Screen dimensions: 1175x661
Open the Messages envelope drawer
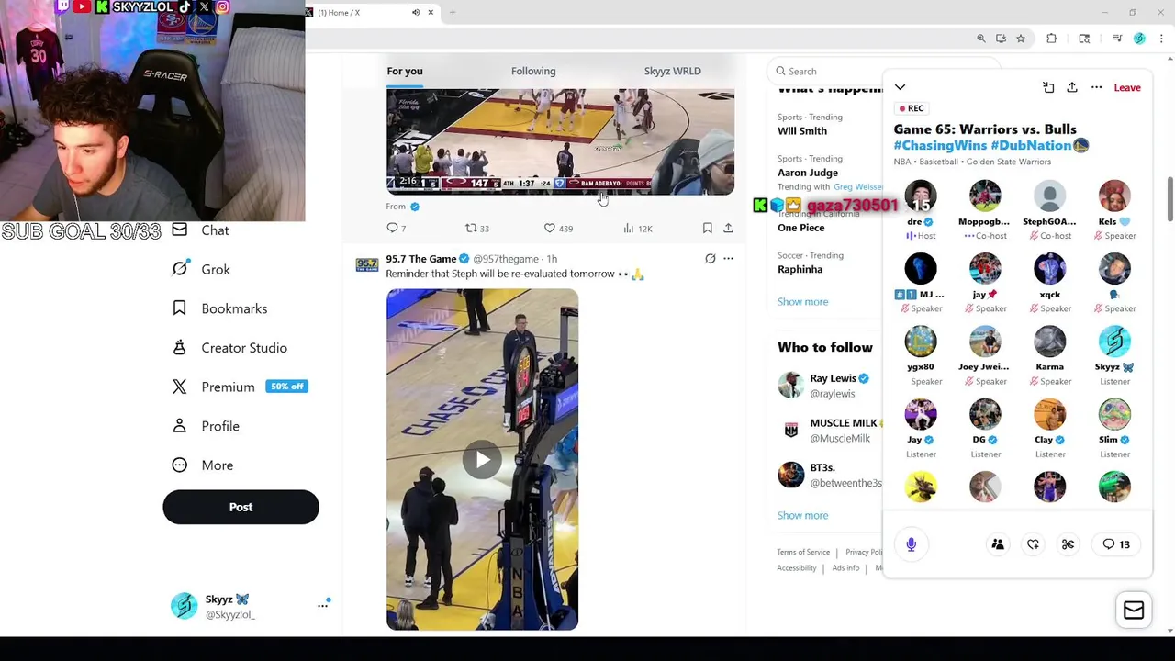pyautogui.click(x=1134, y=611)
